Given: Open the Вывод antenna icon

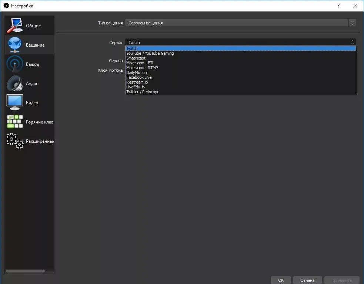Looking at the screenshot, I should [14, 64].
